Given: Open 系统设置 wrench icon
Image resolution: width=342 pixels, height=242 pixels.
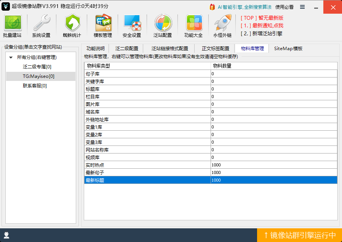Looking at the screenshot, I should tap(42, 23).
